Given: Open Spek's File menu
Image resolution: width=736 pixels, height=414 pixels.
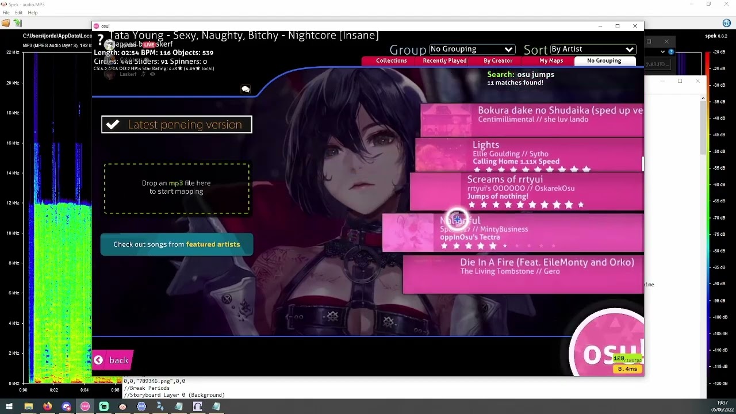Looking at the screenshot, I should click(x=6, y=13).
